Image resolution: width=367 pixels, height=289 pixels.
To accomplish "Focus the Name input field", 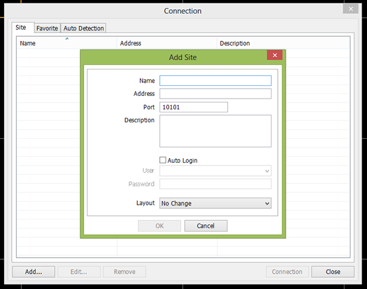I will (215, 81).
